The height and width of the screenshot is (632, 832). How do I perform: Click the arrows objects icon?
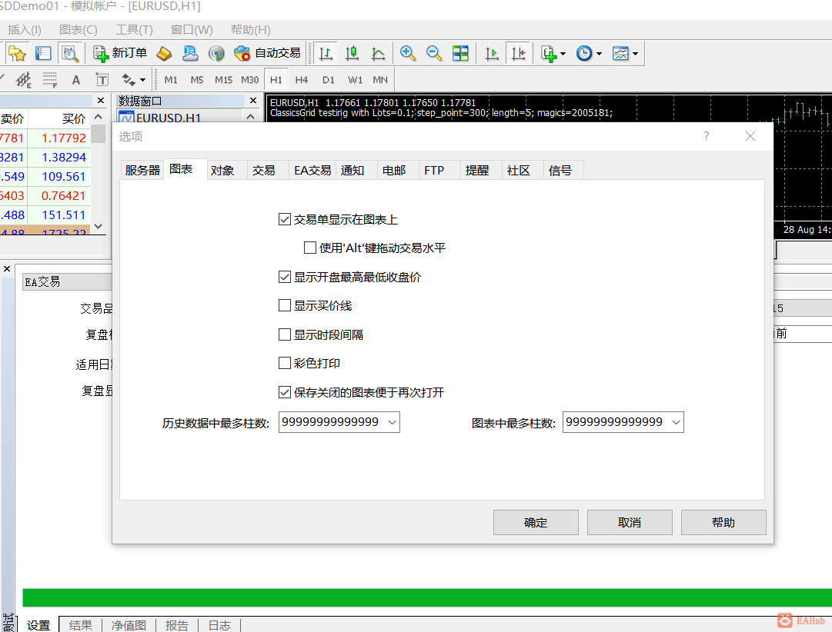click(128, 80)
